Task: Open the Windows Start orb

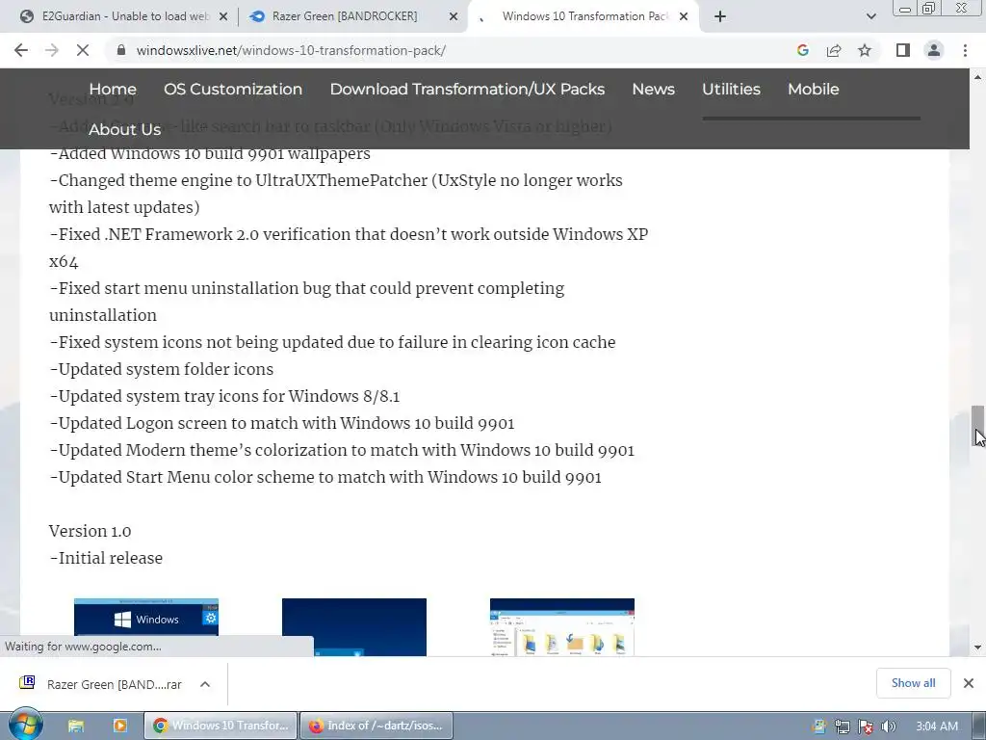Action: tap(25, 725)
